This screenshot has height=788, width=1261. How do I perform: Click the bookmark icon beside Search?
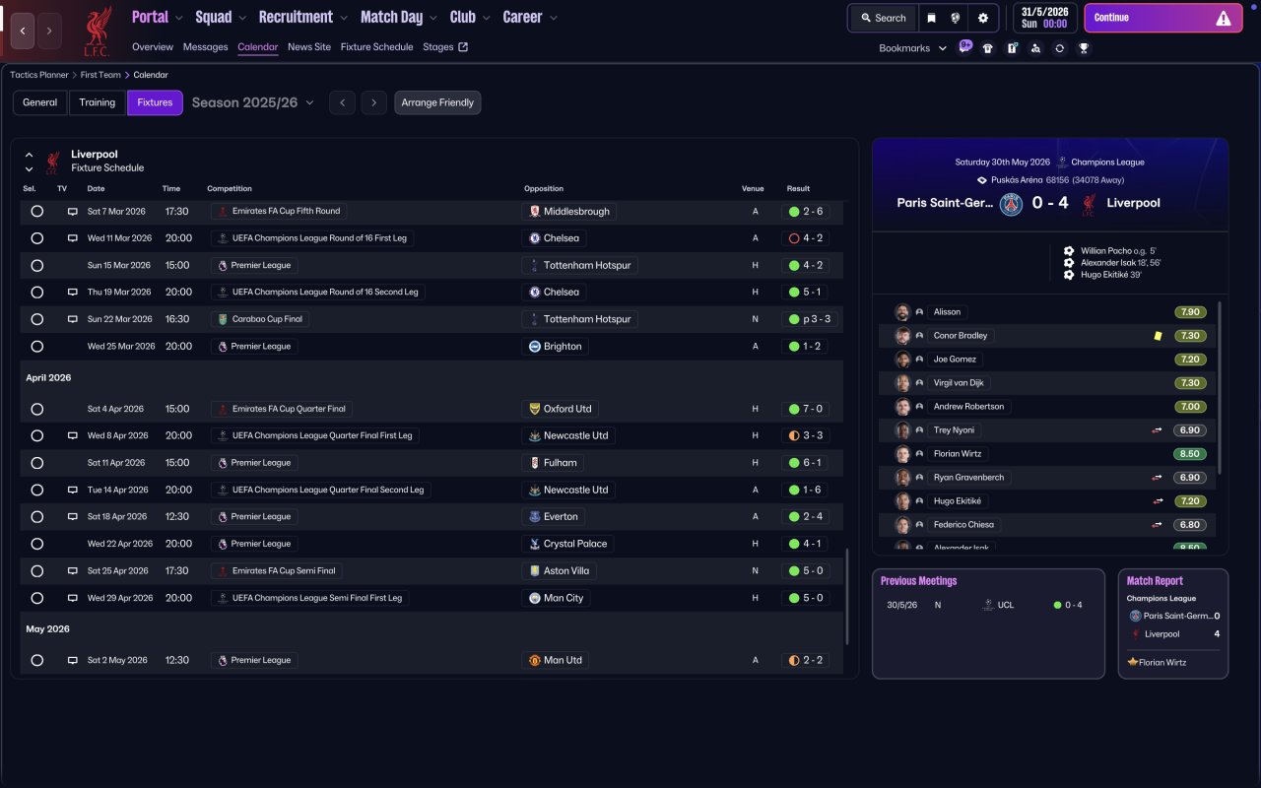click(x=931, y=18)
